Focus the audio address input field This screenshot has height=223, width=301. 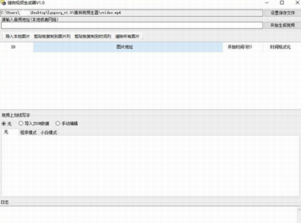(132, 25)
